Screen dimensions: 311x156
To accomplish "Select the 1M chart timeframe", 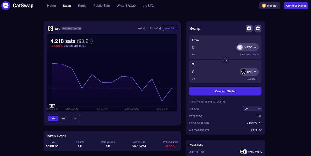I will [x=74, y=118].
